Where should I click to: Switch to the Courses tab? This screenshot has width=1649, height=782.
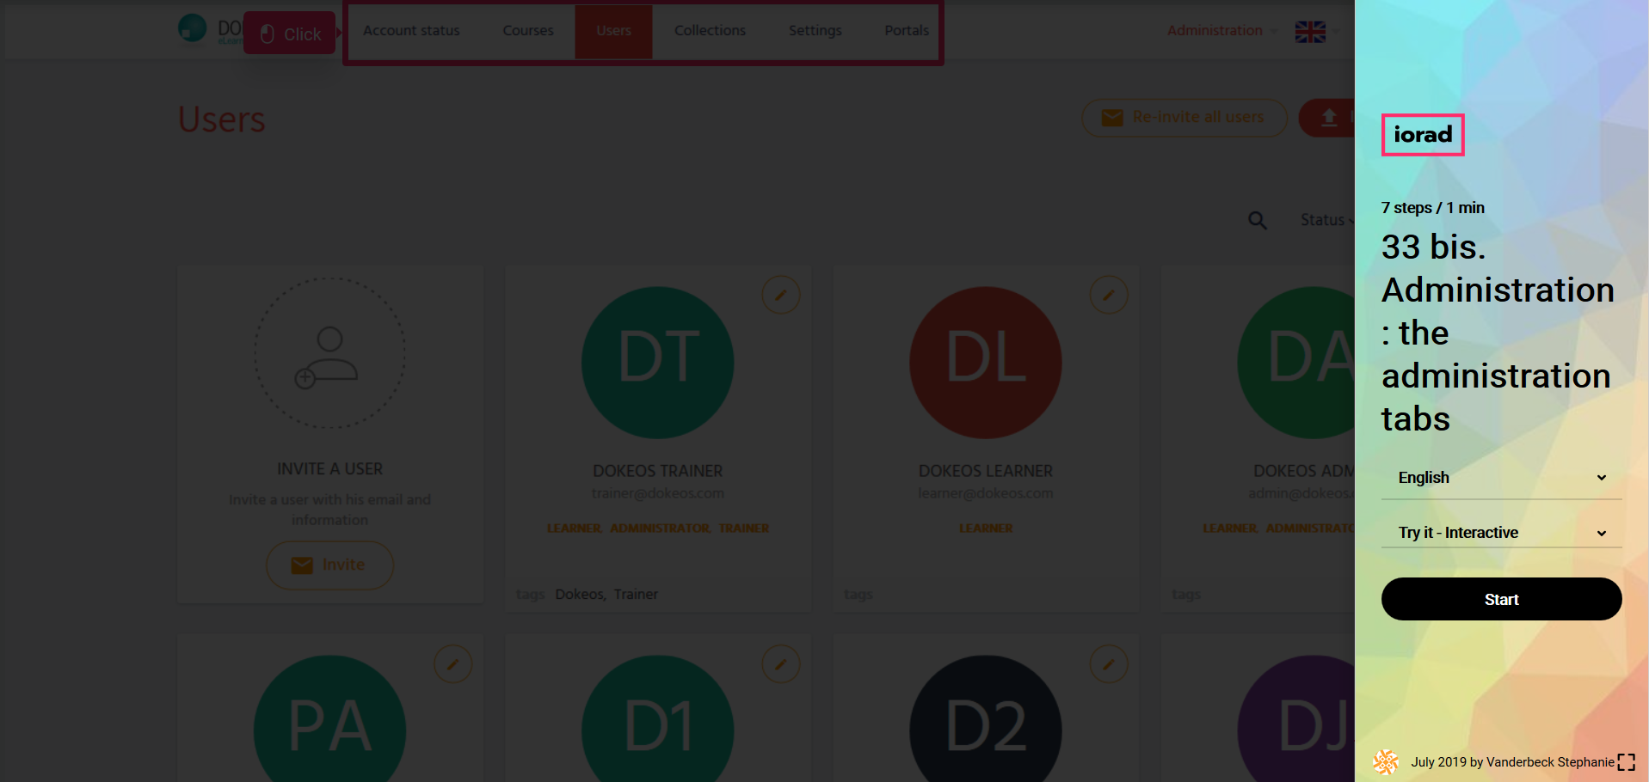[527, 31]
